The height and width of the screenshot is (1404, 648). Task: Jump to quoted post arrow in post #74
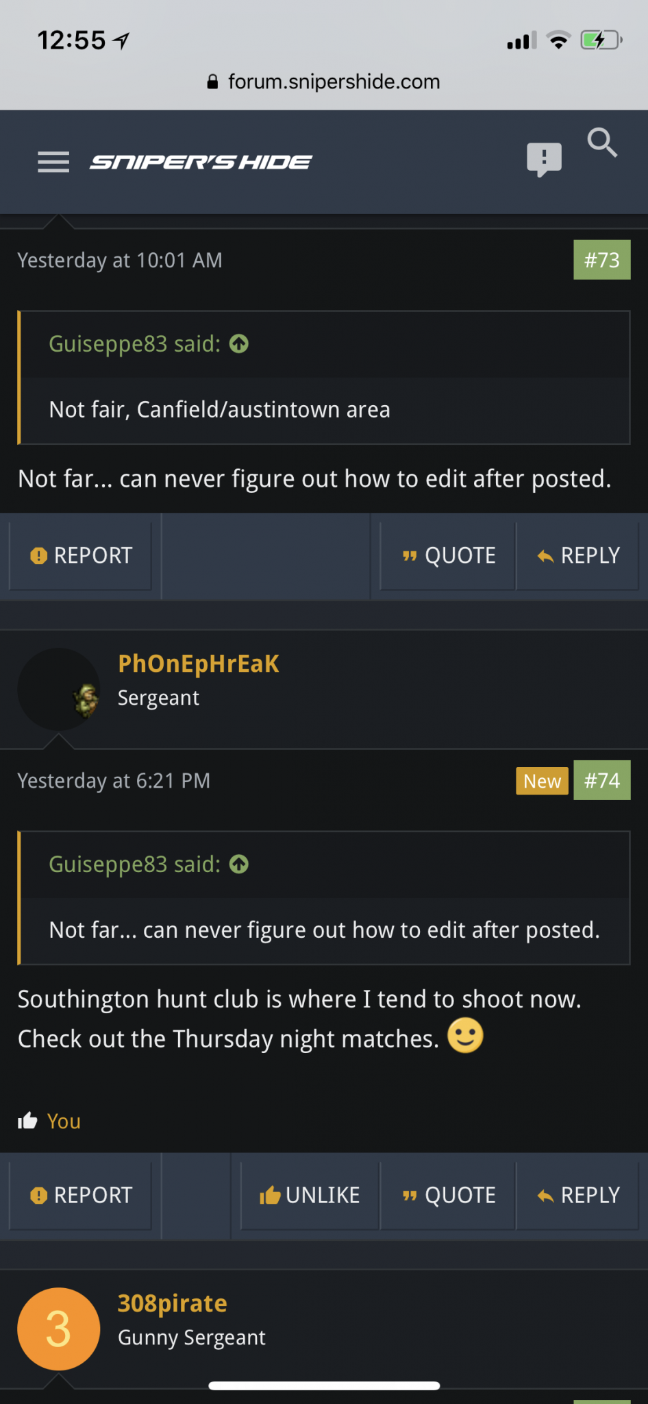pyautogui.click(x=238, y=864)
